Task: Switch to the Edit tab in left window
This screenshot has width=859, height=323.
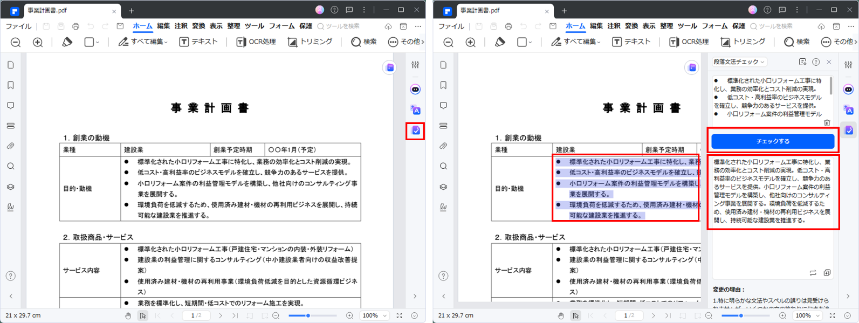Action: coord(163,26)
